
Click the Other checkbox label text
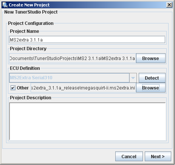point(23,88)
